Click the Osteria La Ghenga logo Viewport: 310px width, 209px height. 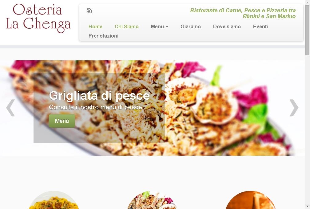coord(38,18)
